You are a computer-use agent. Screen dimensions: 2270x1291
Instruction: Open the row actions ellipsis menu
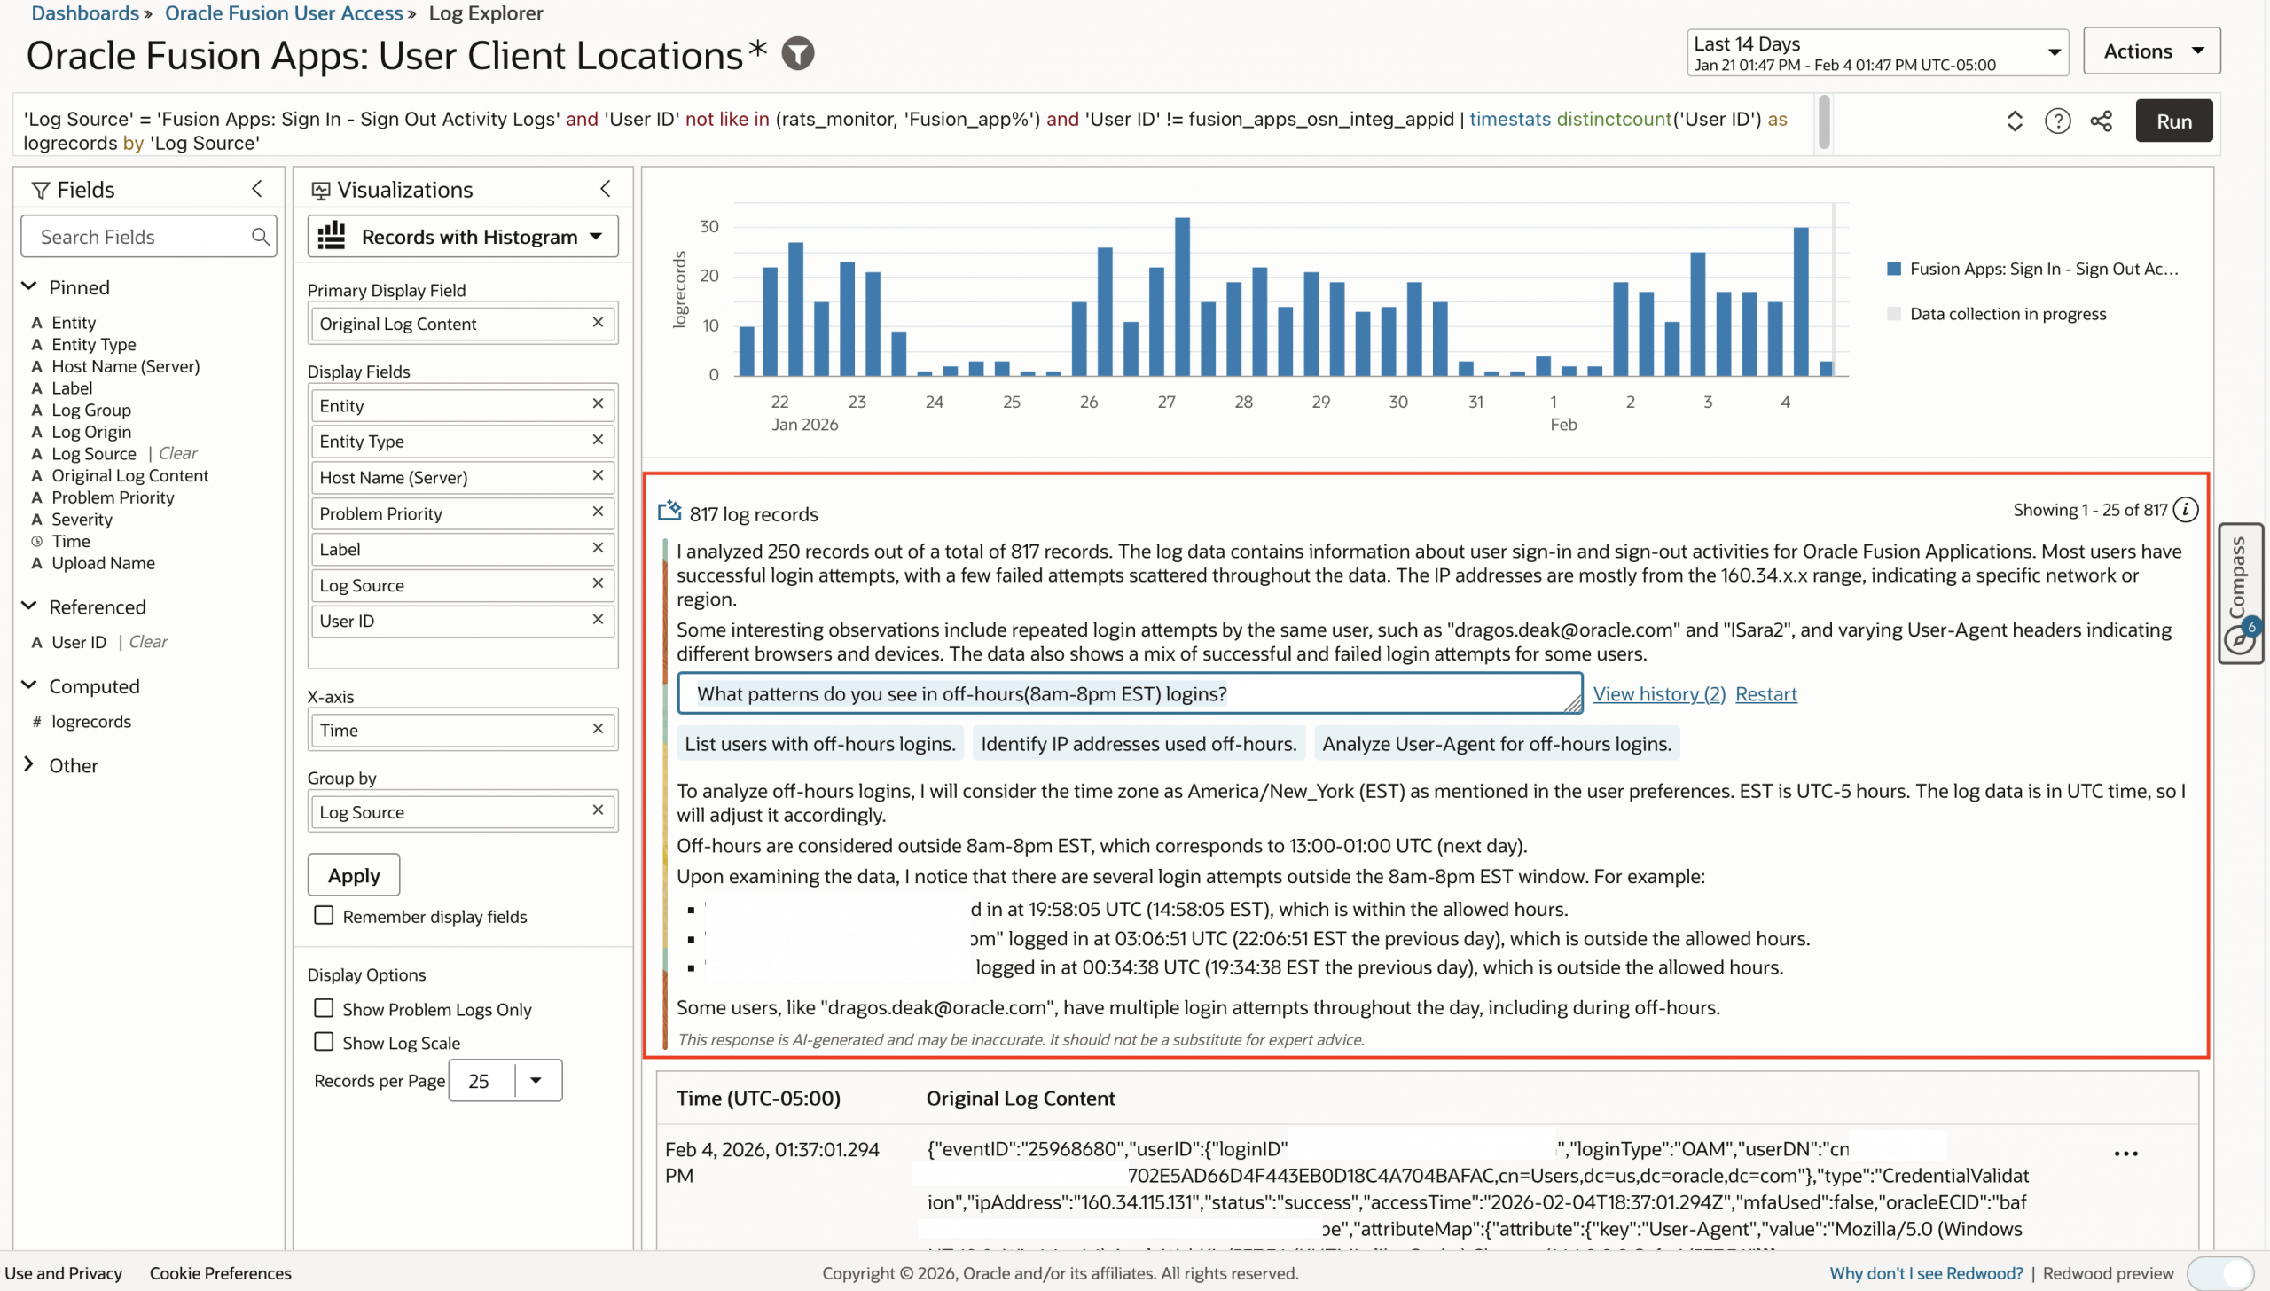tap(2125, 1154)
